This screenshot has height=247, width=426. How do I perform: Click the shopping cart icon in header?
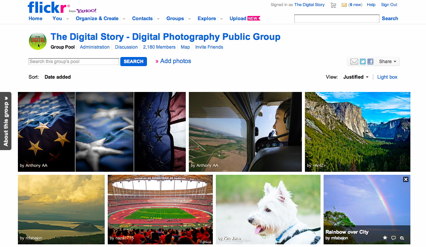333,5
